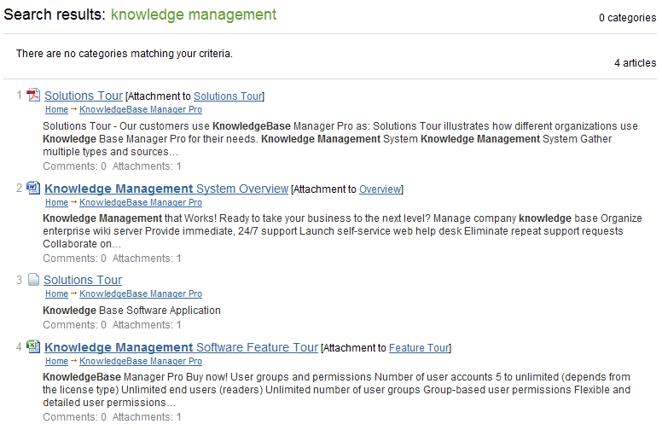
Task: Open the third result titled Solutions Tour
Action: point(83,280)
